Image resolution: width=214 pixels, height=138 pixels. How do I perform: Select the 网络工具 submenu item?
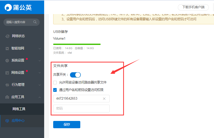(x=22, y=109)
